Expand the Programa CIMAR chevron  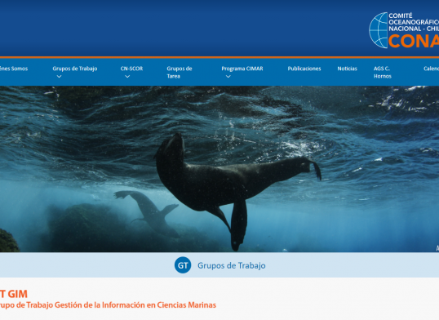[x=228, y=77]
